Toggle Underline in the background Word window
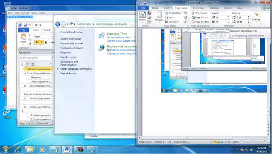 pos(46,42)
